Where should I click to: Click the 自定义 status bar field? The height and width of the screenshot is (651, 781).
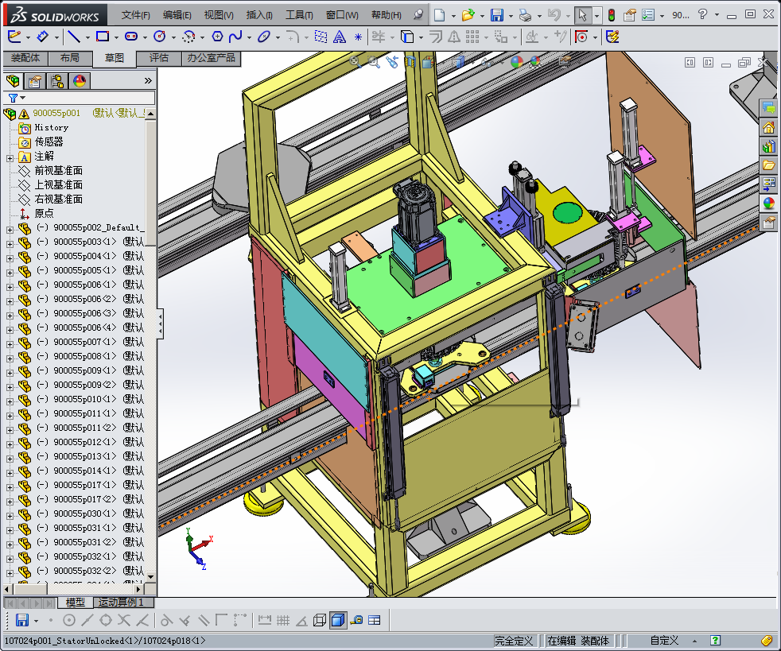[664, 641]
